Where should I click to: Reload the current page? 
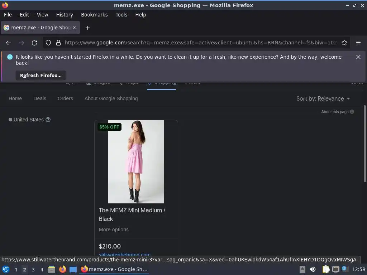[34, 43]
